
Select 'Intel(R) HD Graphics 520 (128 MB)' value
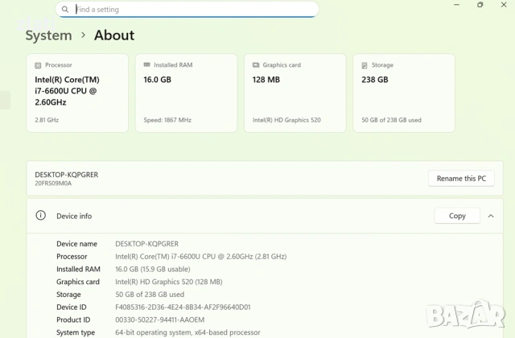(x=169, y=282)
